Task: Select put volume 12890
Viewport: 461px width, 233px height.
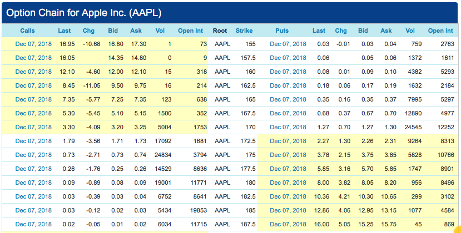Action: [413, 113]
